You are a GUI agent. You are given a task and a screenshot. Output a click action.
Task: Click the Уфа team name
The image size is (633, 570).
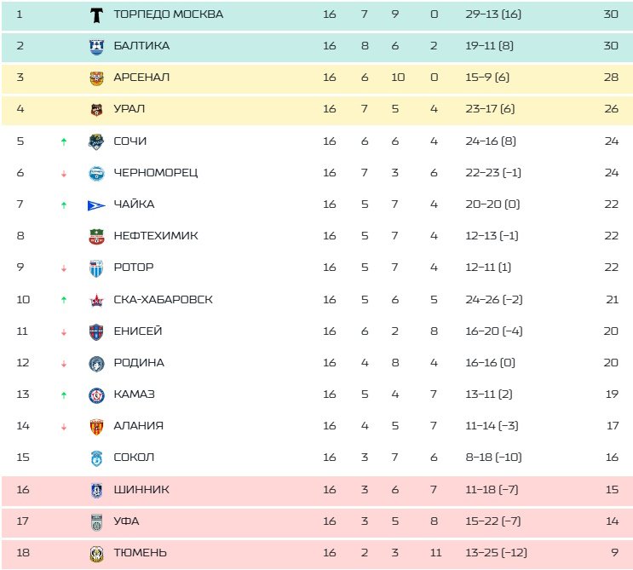(x=126, y=521)
